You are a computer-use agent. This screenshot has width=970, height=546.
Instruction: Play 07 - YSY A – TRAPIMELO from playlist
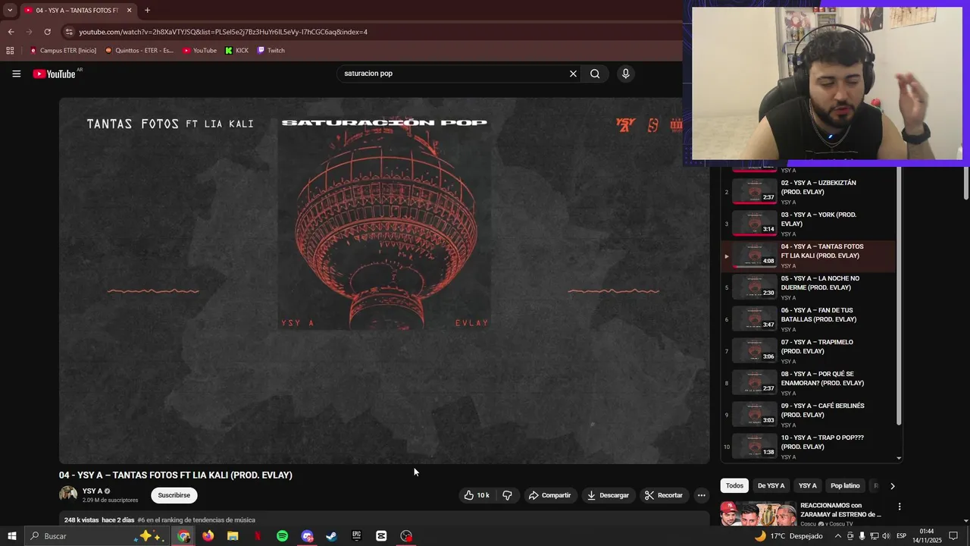(x=808, y=351)
